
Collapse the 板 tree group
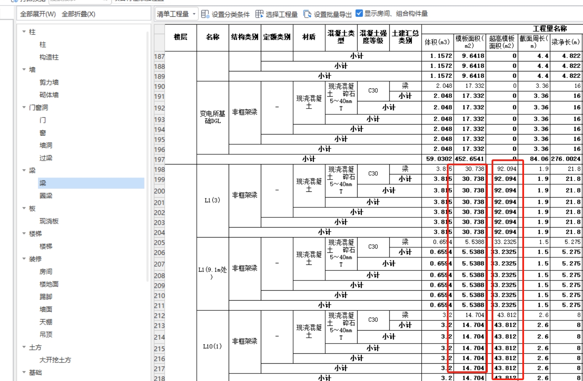pyautogui.click(x=24, y=208)
